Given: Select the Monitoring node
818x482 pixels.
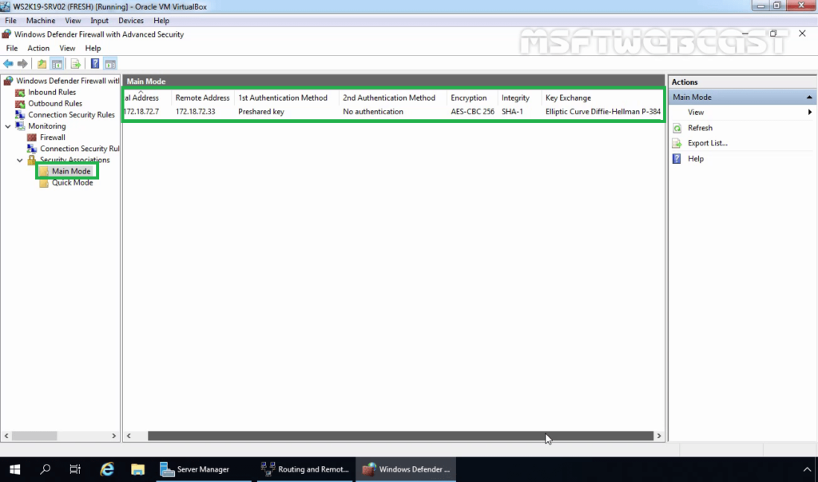Looking at the screenshot, I should click(47, 125).
